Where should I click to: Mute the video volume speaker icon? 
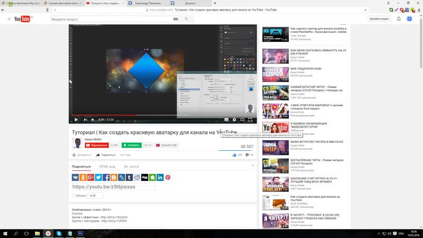(x=93, y=120)
